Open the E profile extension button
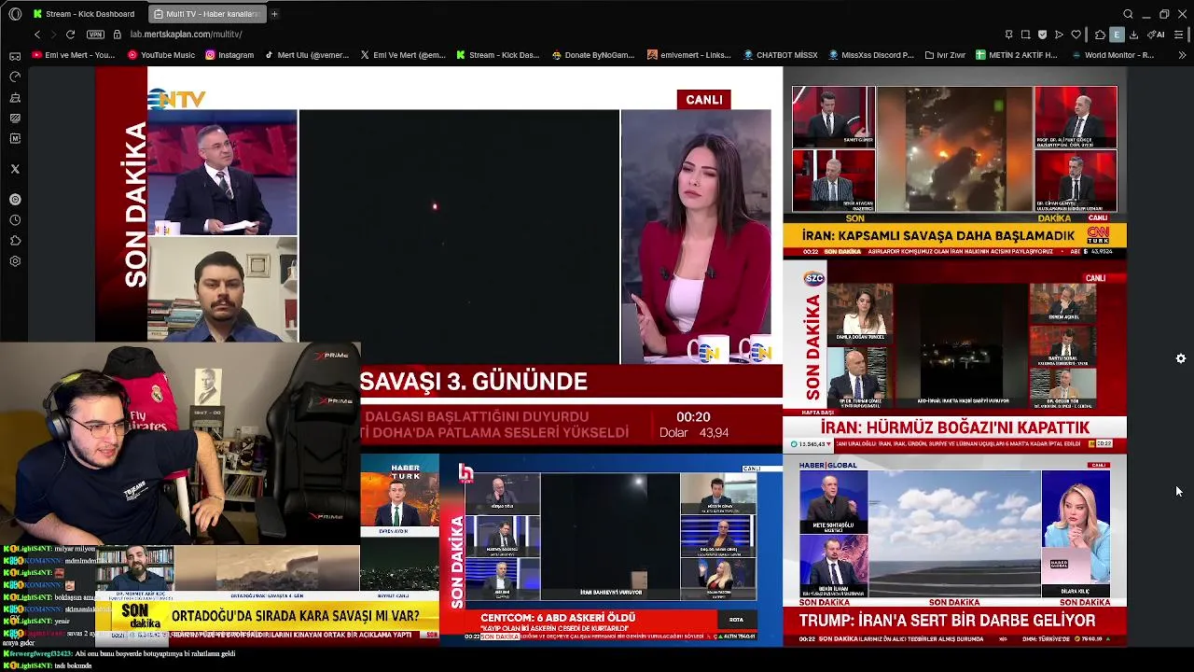Viewport: 1194px width, 672px height. pos(1117,35)
